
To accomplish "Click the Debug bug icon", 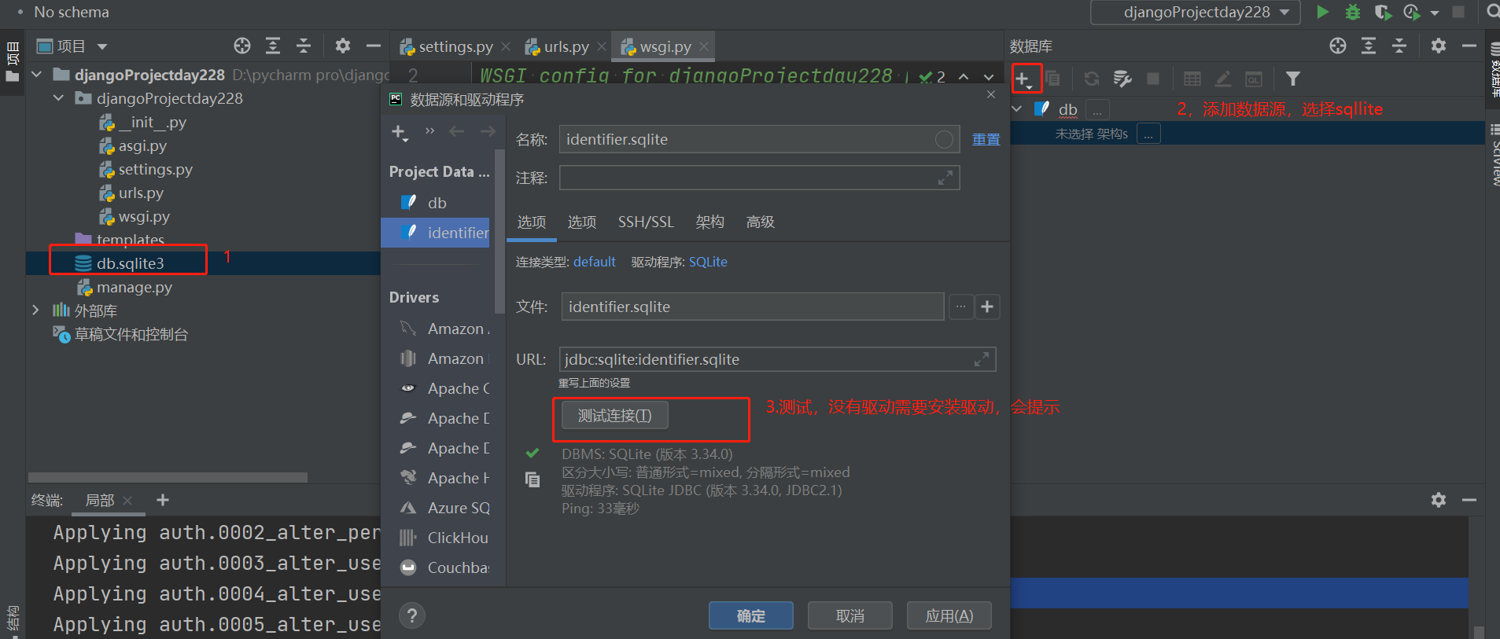I will [1353, 12].
